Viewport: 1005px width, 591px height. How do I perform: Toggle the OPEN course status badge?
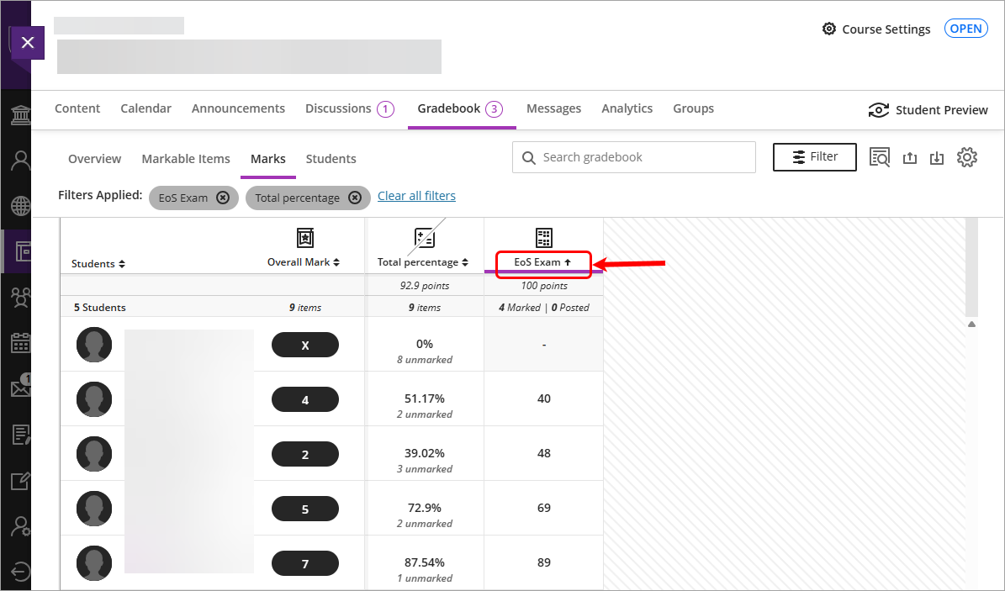[x=965, y=29]
